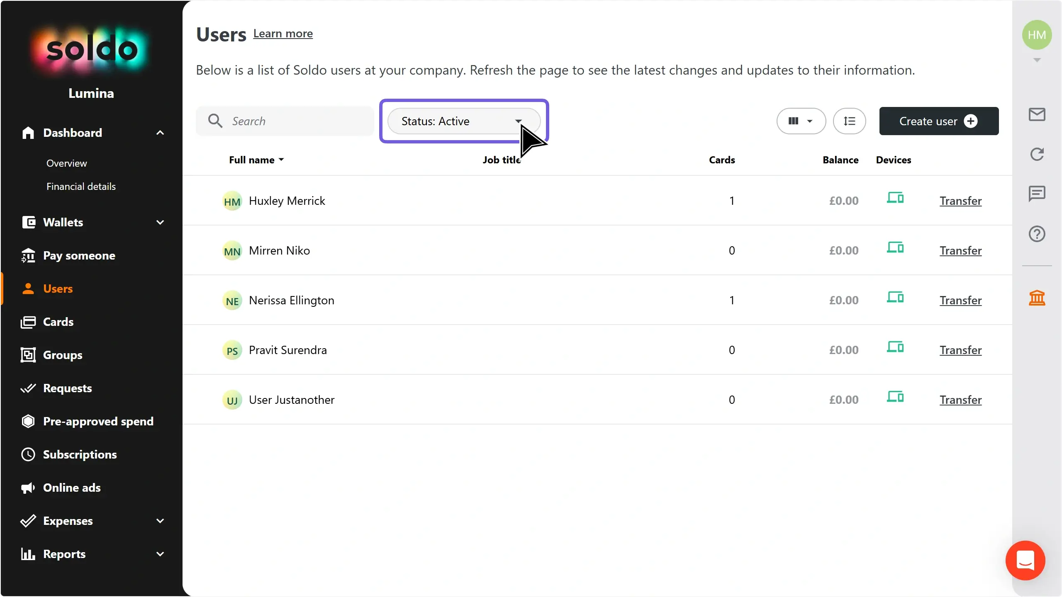
Task: Click Huxley Merrick's devices icon
Action: click(x=895, y=198)
